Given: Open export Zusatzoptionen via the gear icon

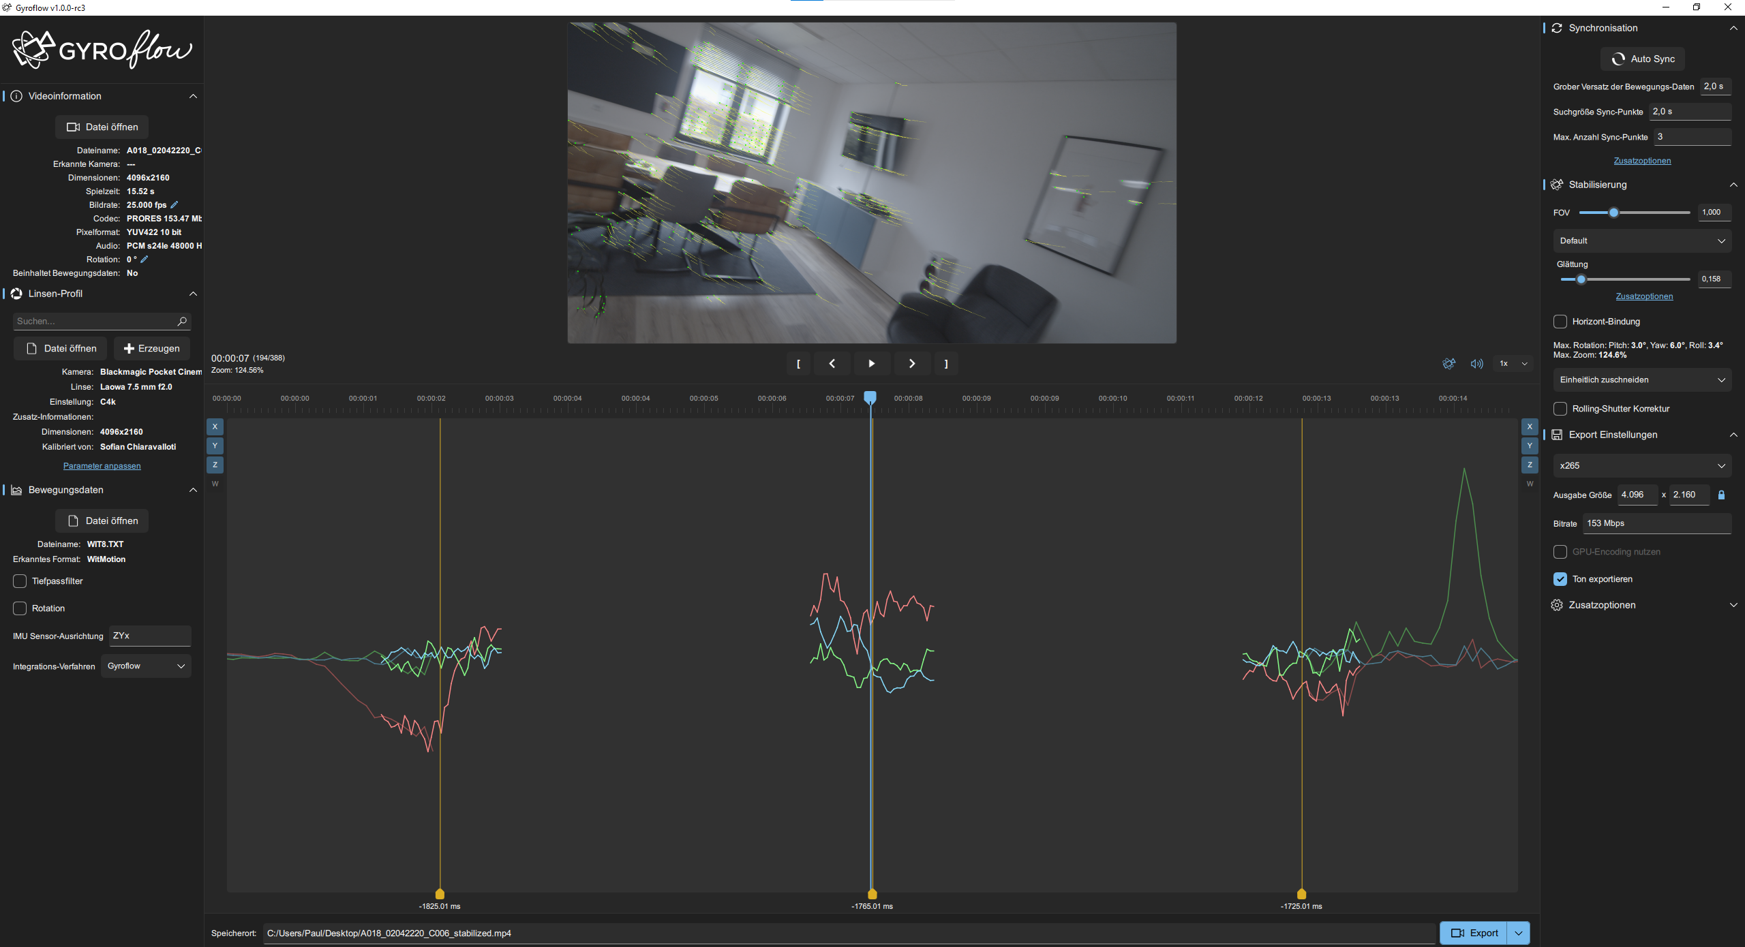Looking at the screenshot, I should pyautogui.click(x=1558, y=604).
